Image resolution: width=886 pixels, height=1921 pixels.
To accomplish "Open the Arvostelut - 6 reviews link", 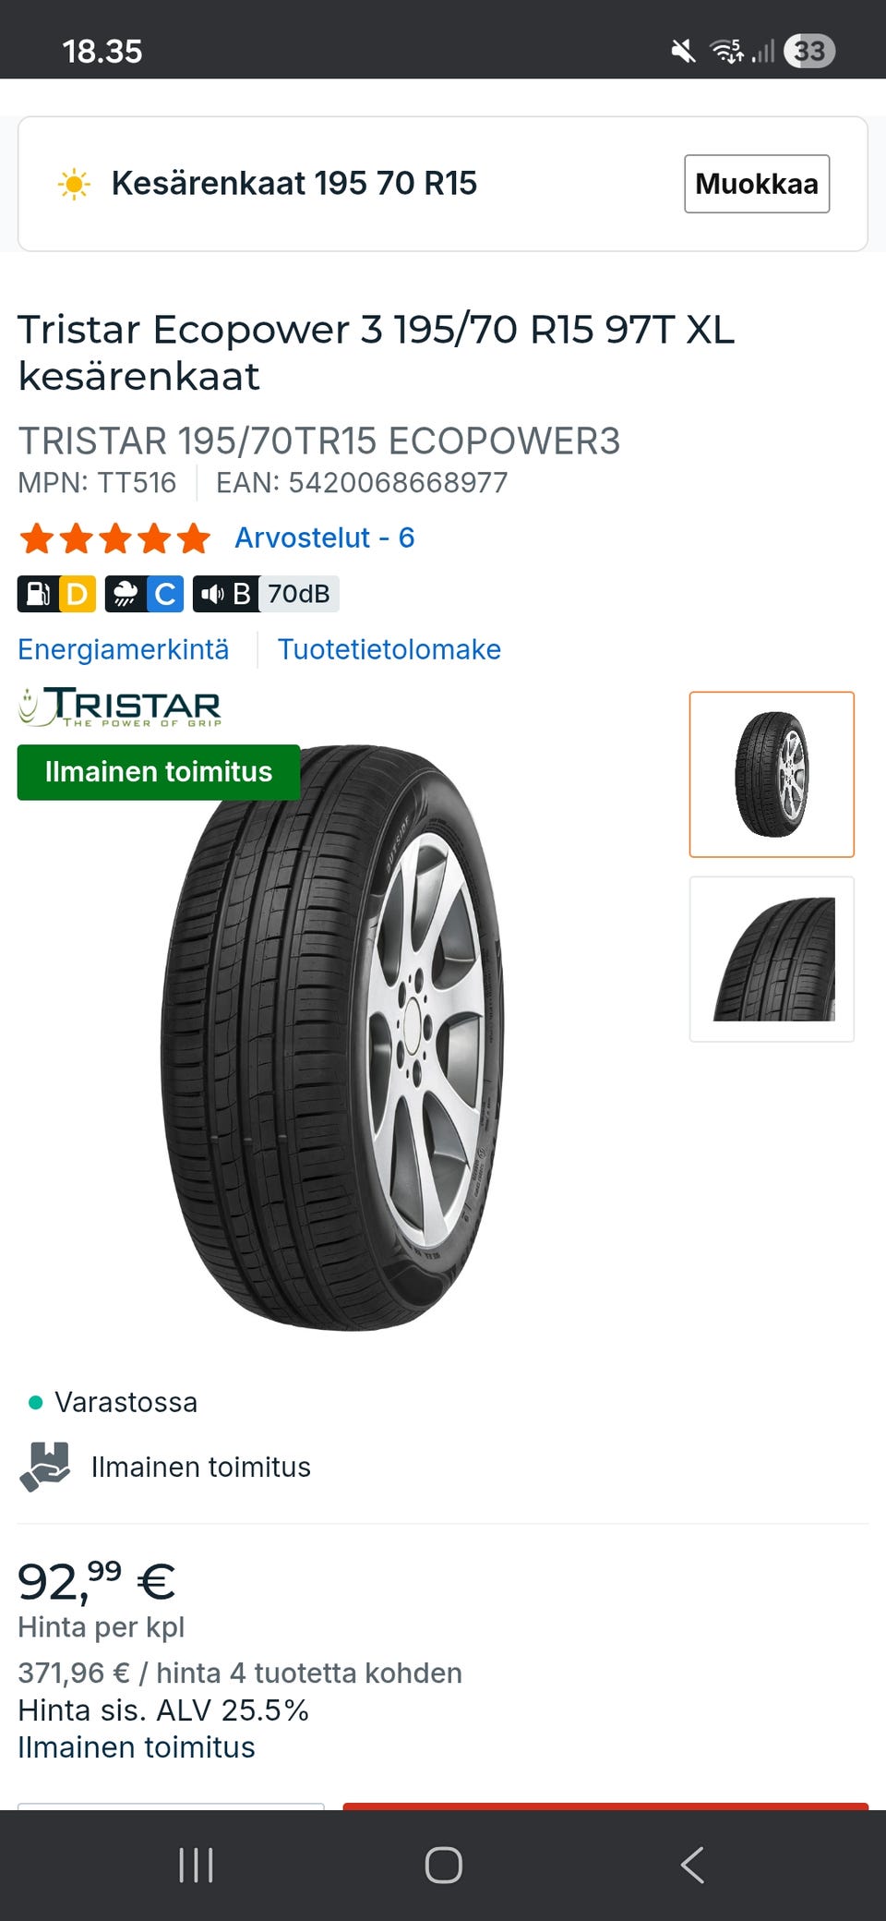I will pos(325,538).
